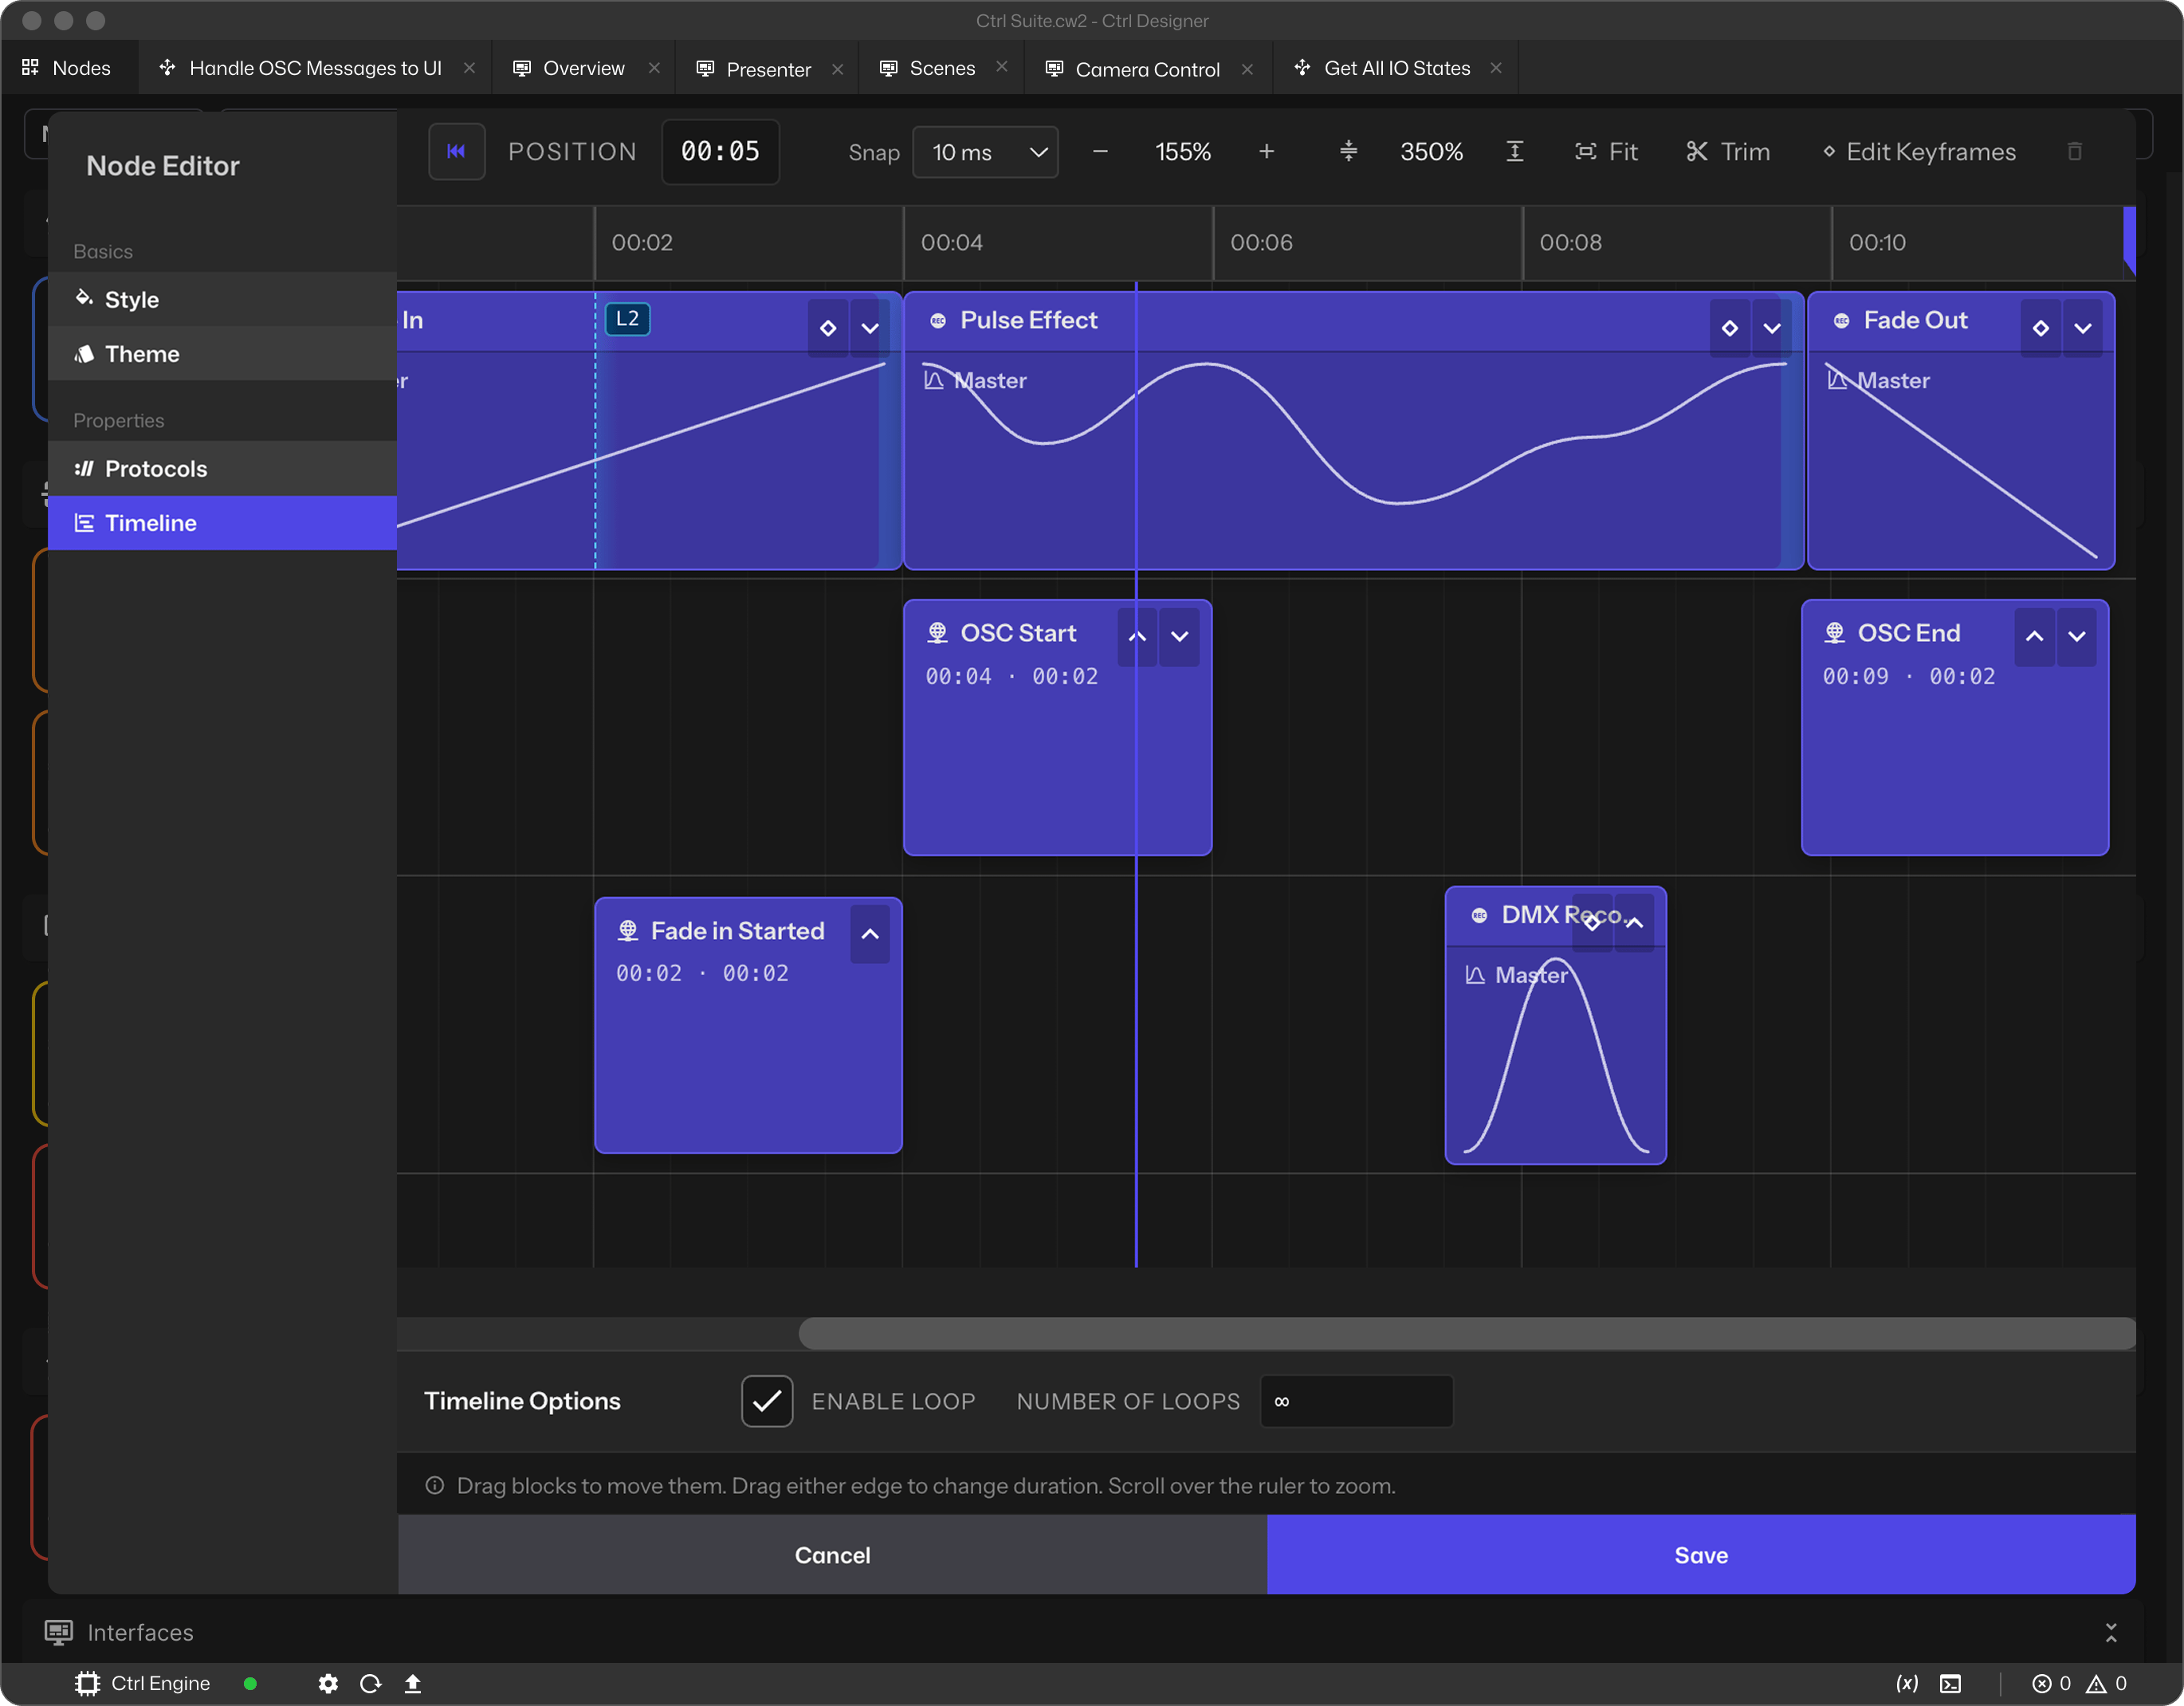This screenshot has height=1706, width=2184.
Task: Click the Number of Loops field
Action: tap(1356, 1401)
